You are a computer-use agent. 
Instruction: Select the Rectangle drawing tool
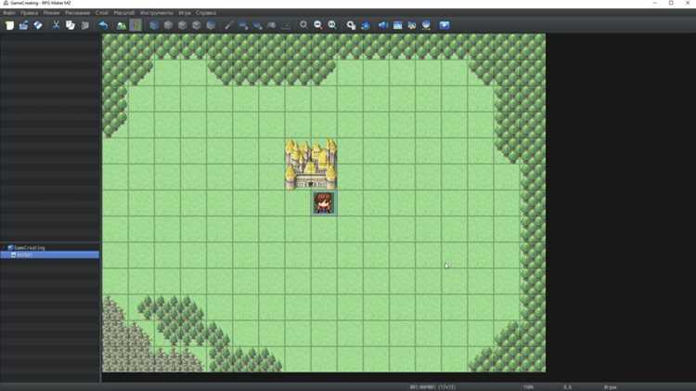pos(243,25)
